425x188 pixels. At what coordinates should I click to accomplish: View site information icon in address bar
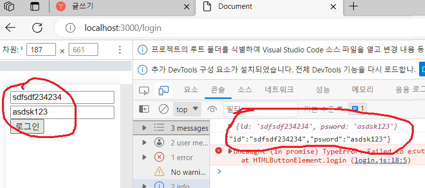70,28
